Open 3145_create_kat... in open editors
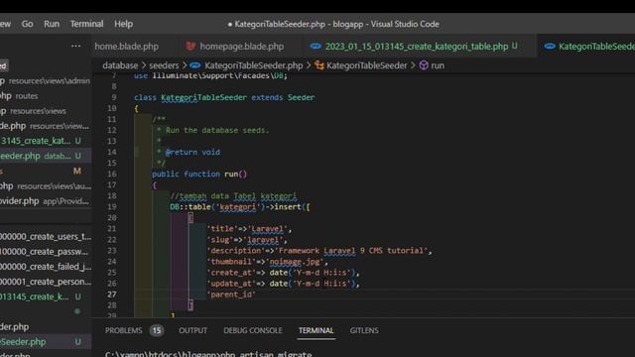Screen dimensions: 635x357 coord(46,141)
